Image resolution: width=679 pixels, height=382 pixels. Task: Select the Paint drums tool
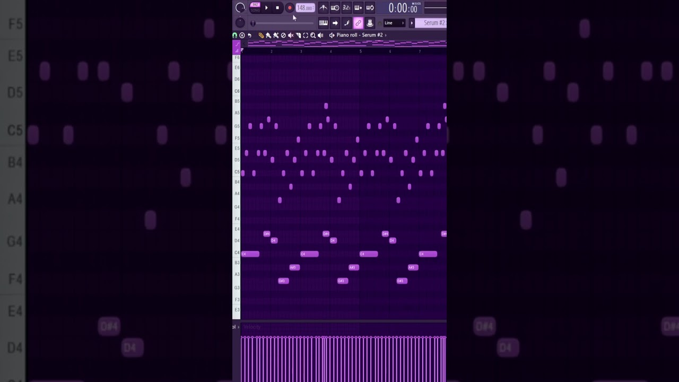point(276,35)
